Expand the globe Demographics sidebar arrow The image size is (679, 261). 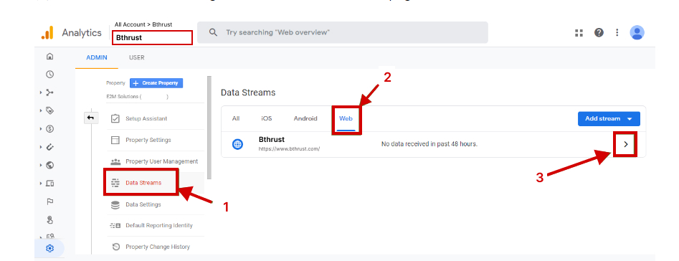(41, 165)
